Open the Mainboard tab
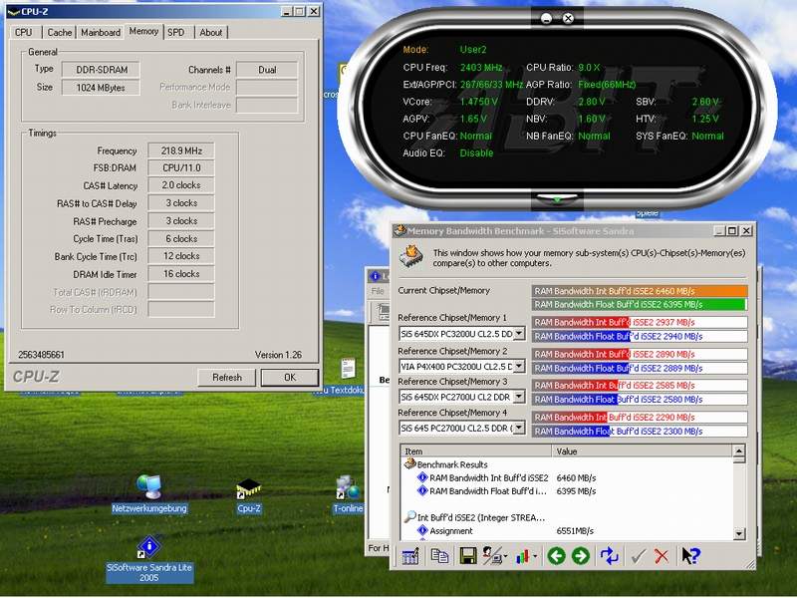Screen dimensions: 797x598 click(101, 33)
